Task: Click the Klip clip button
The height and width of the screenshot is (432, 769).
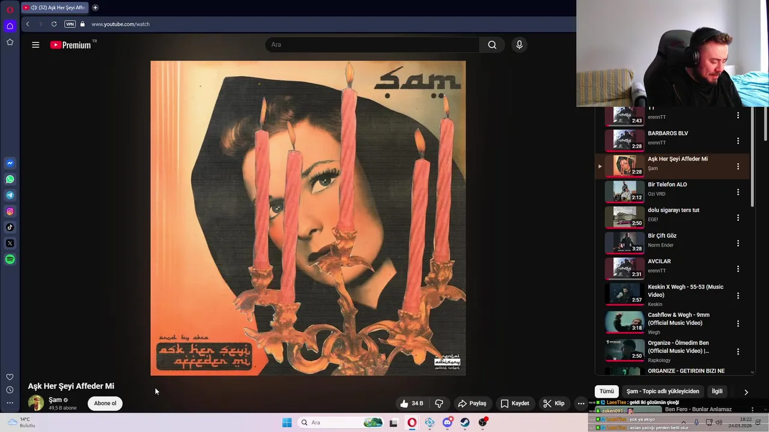Action: tap(553, 403)
